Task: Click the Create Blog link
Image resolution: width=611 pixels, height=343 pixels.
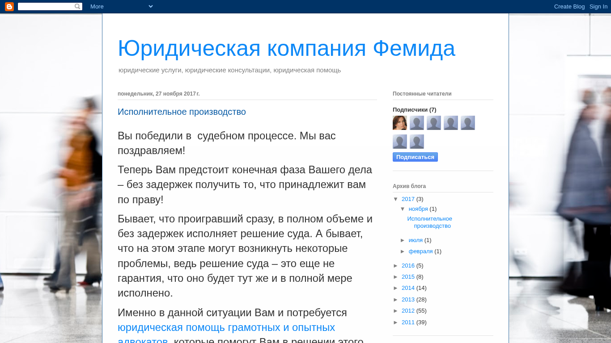Action: [569, 7]
